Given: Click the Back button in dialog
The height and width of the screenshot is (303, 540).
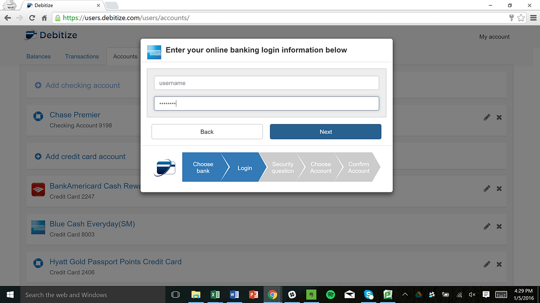Looking at the screenshot, I should tap(207, 132).
